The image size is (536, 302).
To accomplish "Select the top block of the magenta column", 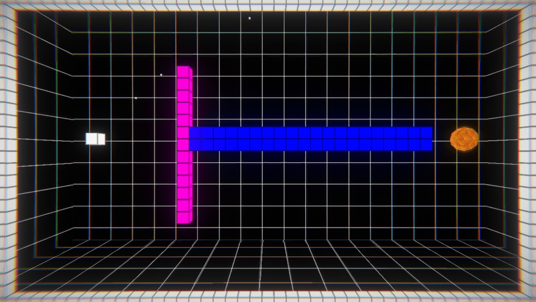I will click(x=183, y=72).
